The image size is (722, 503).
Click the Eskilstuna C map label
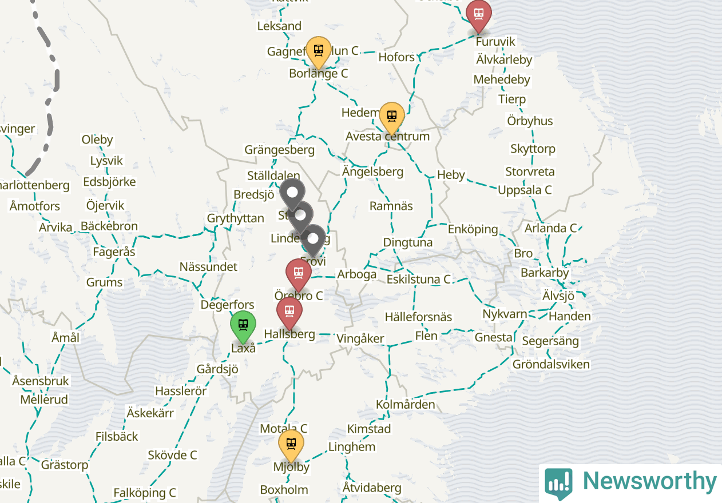click(419, 280)
